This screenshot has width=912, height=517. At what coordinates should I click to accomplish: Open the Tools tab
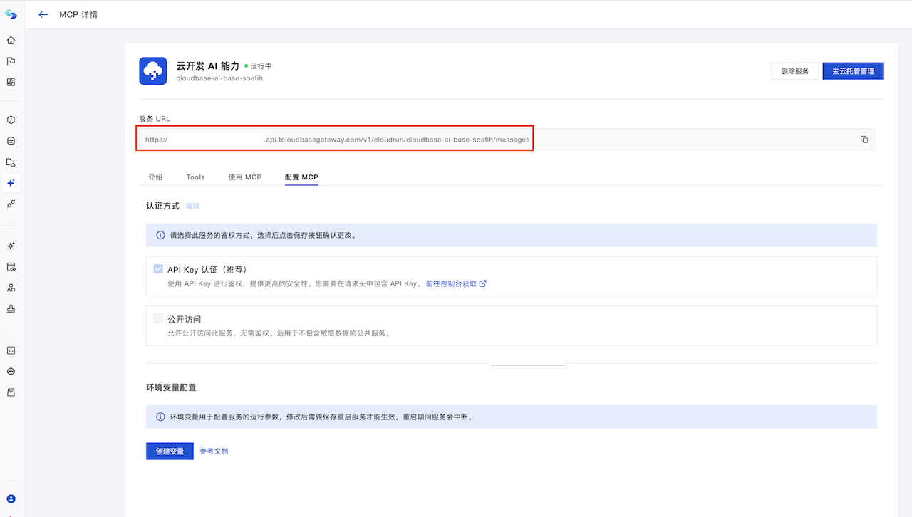195,177
